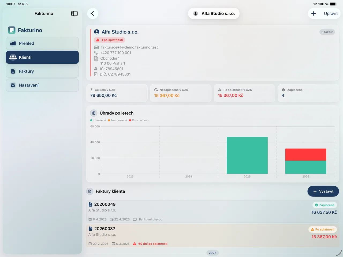Open invoice row 20260049
343x257 pixels.
pyautogui.click(x=213, y=211)
